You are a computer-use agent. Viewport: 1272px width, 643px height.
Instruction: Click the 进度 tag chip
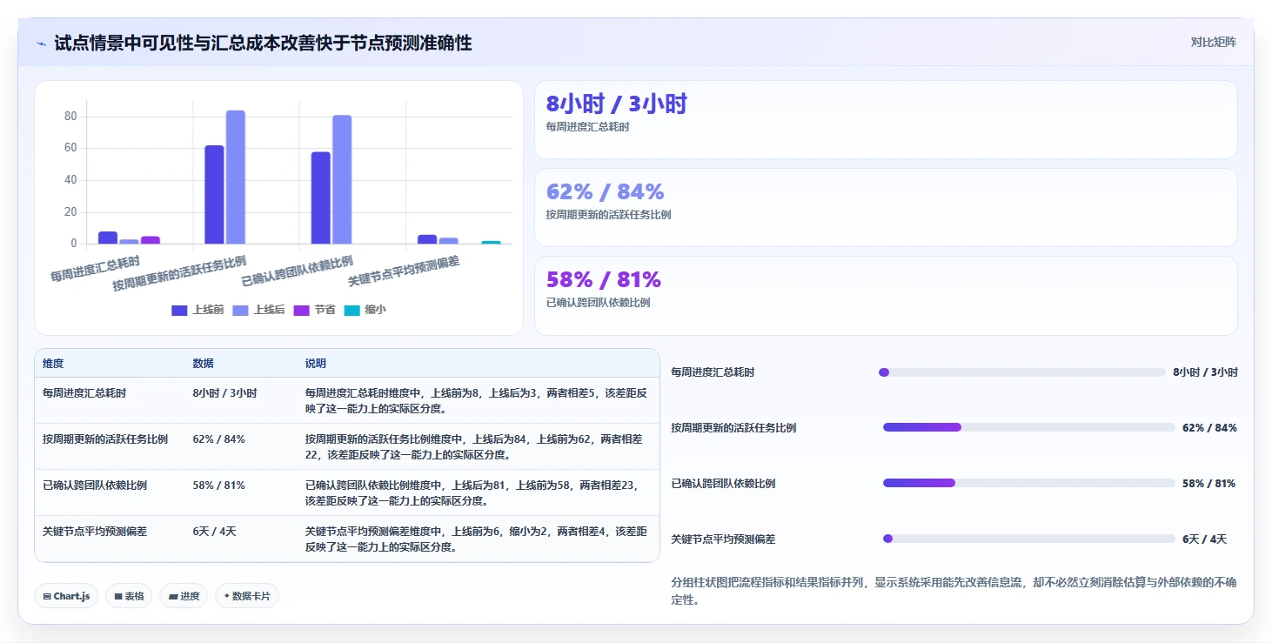point(184,596)
